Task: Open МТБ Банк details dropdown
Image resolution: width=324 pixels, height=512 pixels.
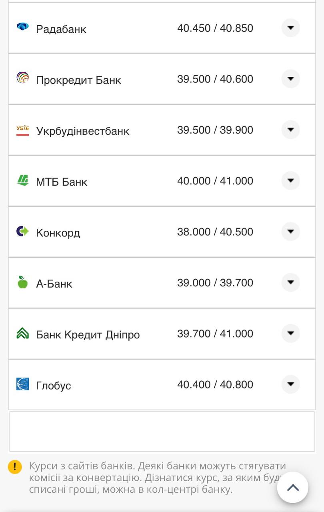Action: click(x=290, y=180)
